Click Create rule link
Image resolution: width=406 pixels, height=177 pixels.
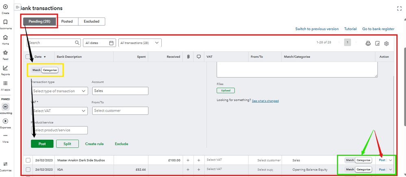coord(95,144)
